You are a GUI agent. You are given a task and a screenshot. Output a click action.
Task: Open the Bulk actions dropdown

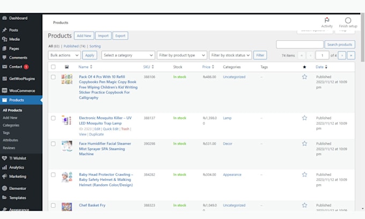(x=64, y=55)
